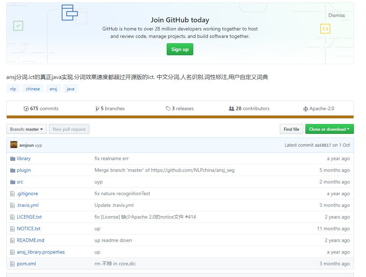Expand the Clone or download menu

[329, 129]
